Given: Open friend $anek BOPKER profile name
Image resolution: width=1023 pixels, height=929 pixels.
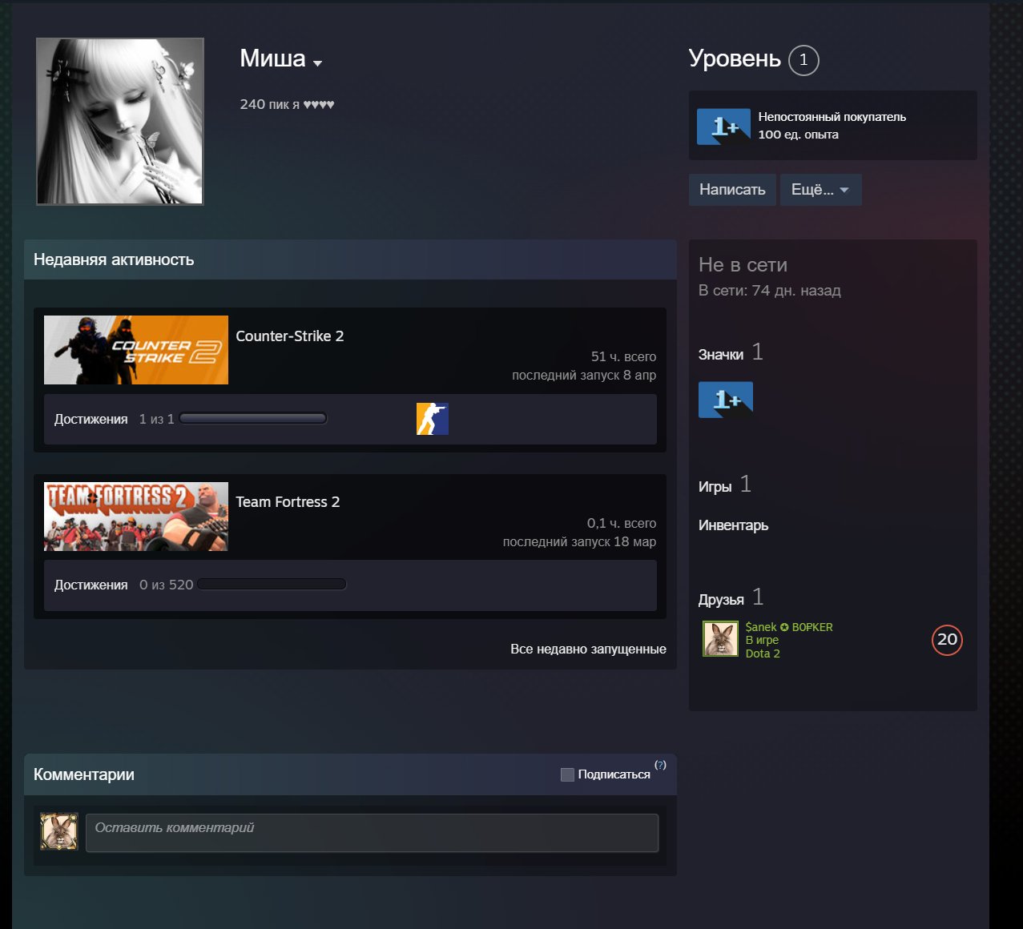Looking at the screenshot, I should [x=789, y=627].
